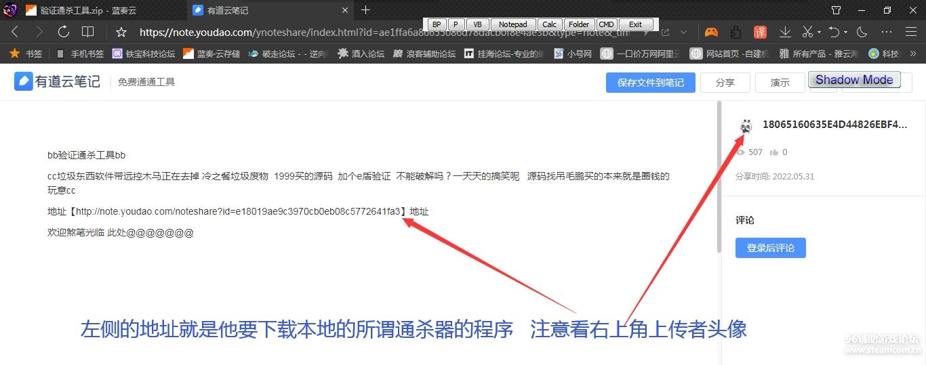
Task: Open reading mode book icon
Action: click(x=87, y=32)
